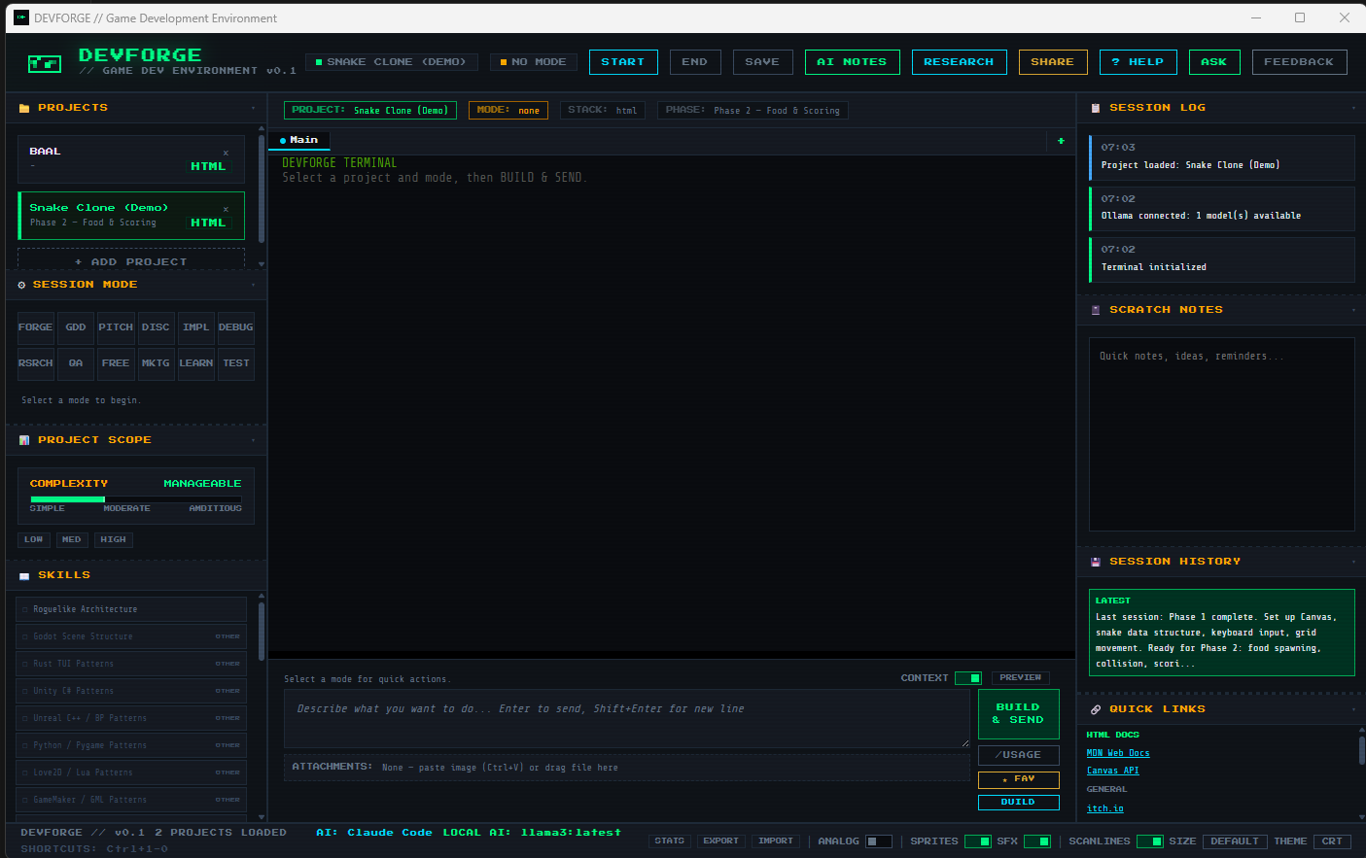The image size is (1366, 858).
Task: Open the THEME selector showing CRT
Action: coord(1332,841)
